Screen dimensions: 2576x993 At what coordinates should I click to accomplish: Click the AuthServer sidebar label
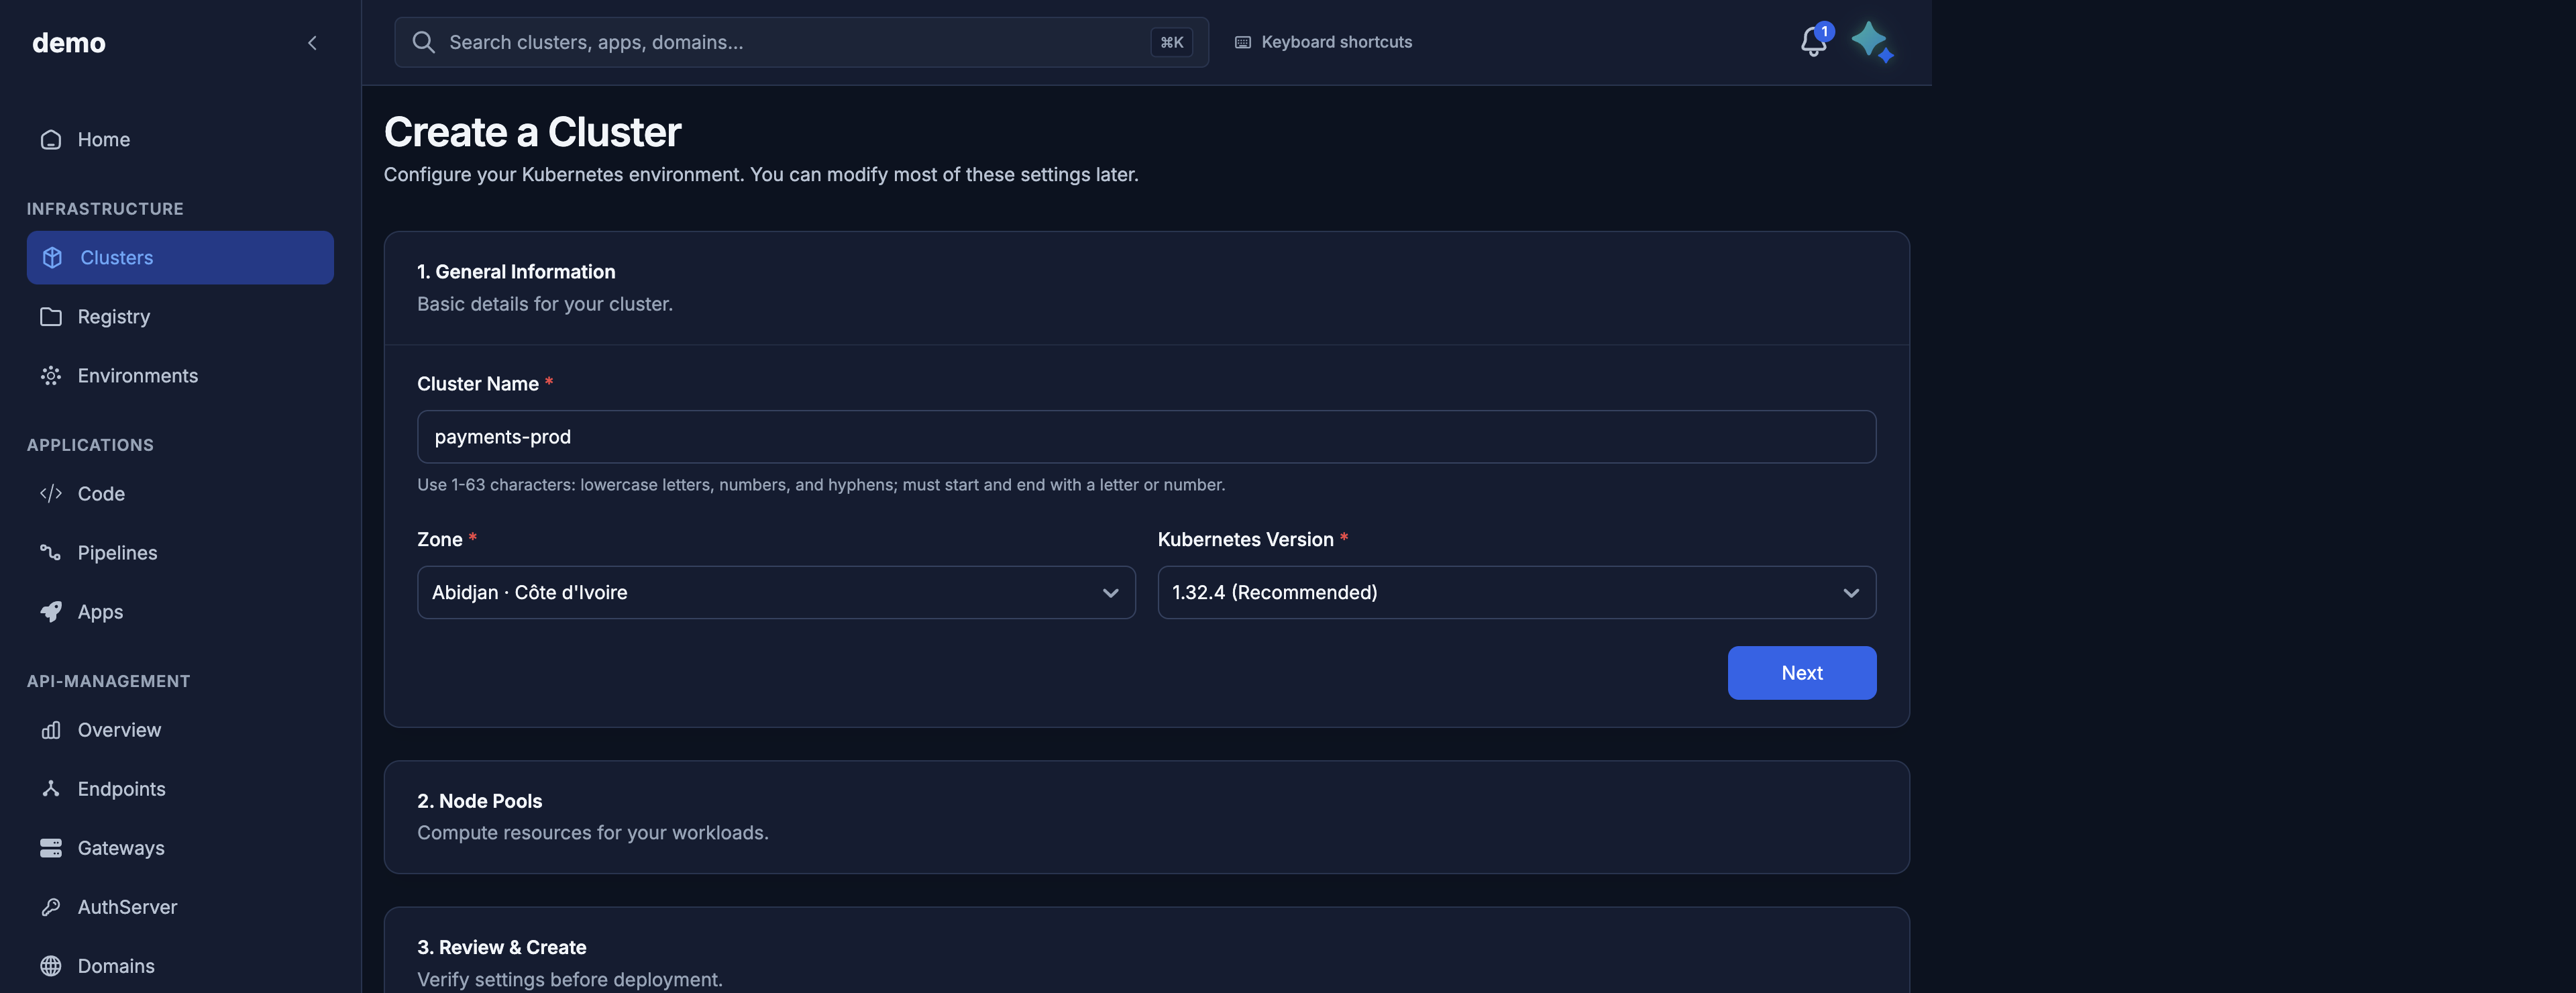coord(127,907)
